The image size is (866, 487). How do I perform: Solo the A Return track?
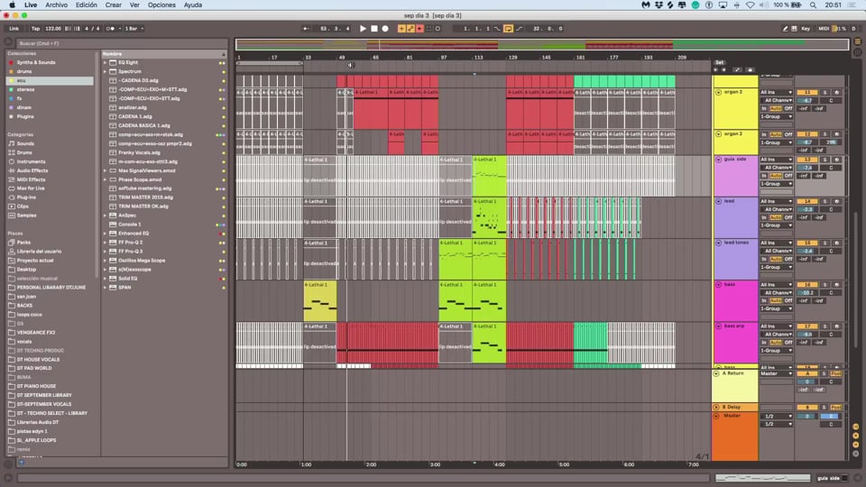pos(825,373)
